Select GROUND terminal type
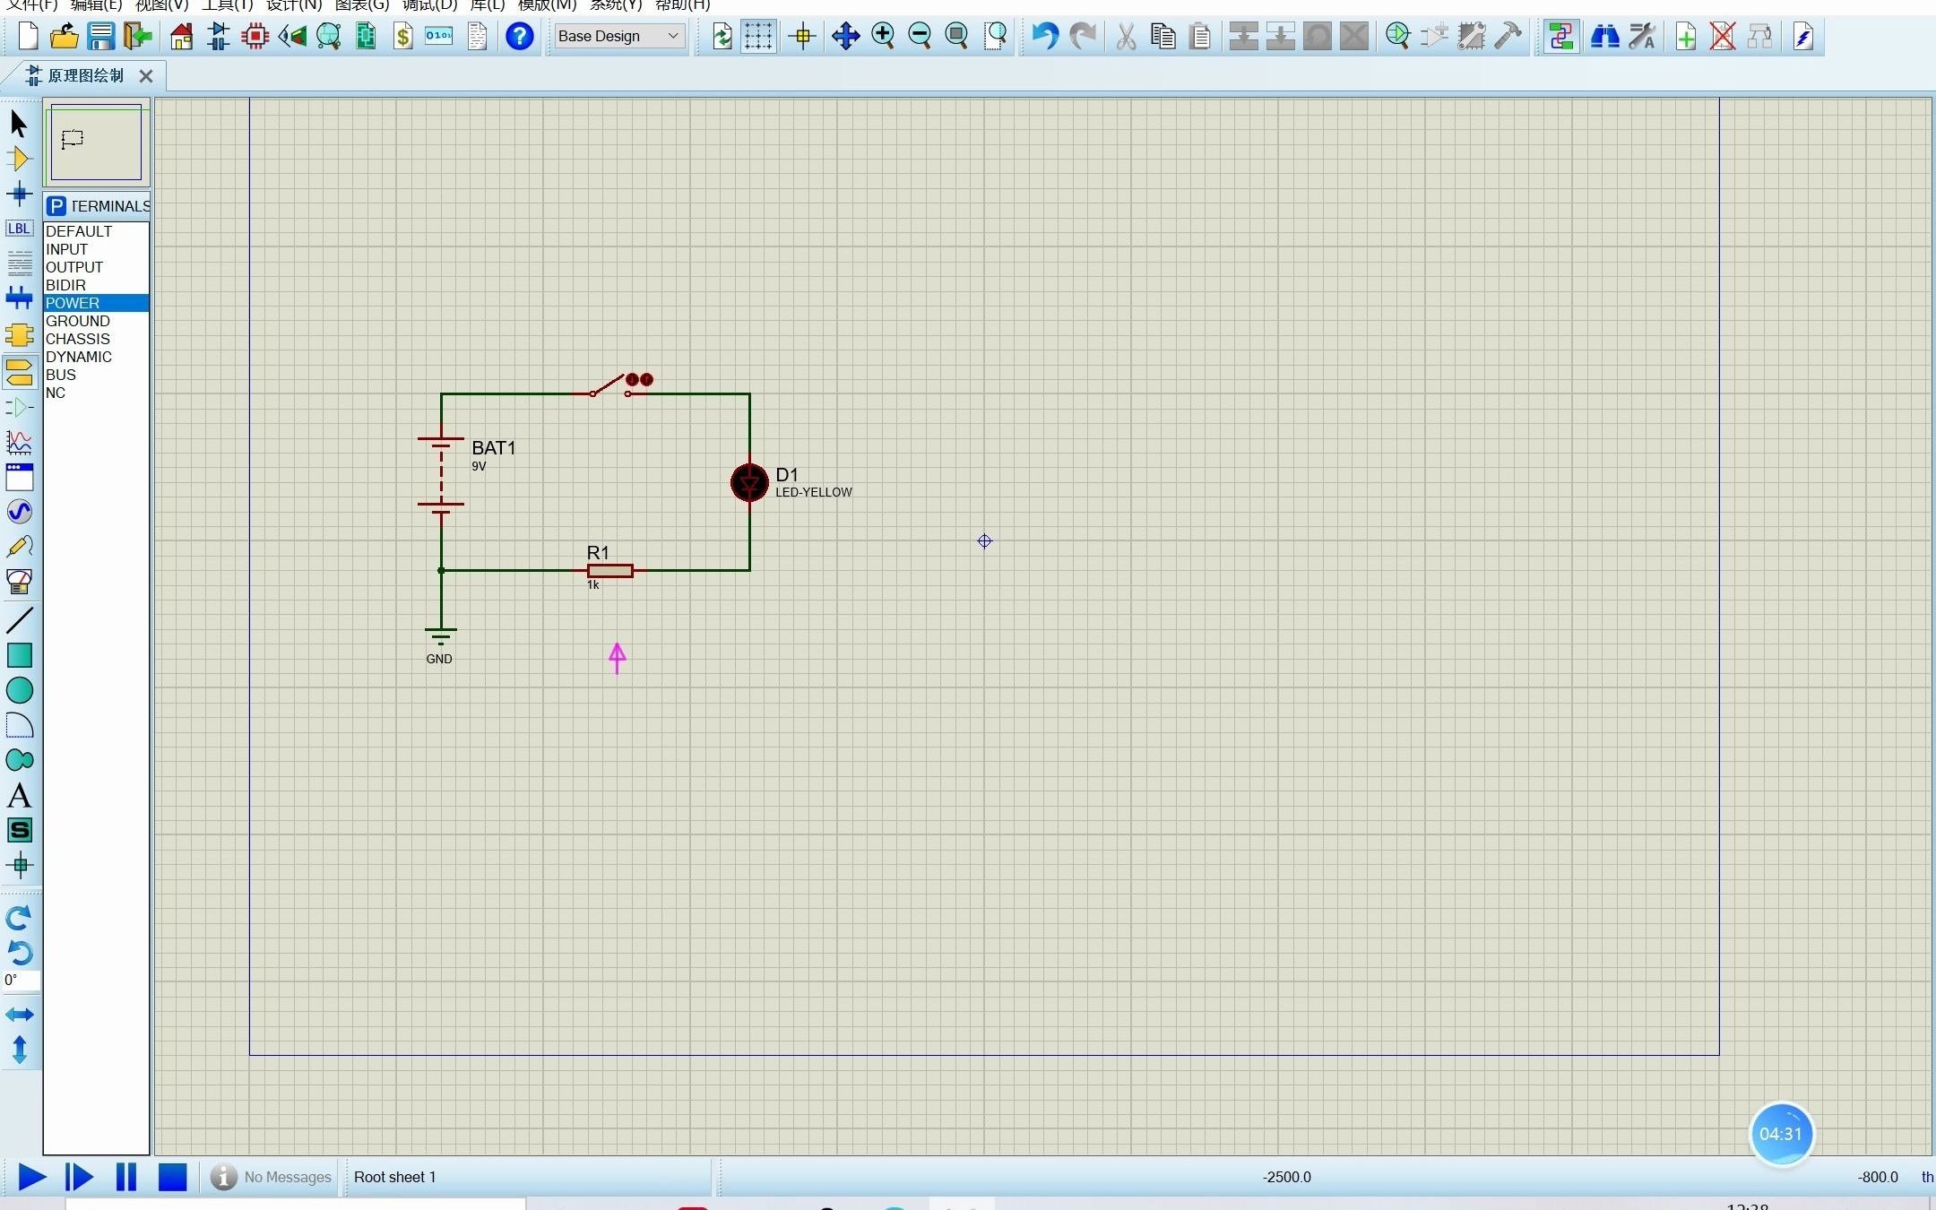 [x=77, y=321]
